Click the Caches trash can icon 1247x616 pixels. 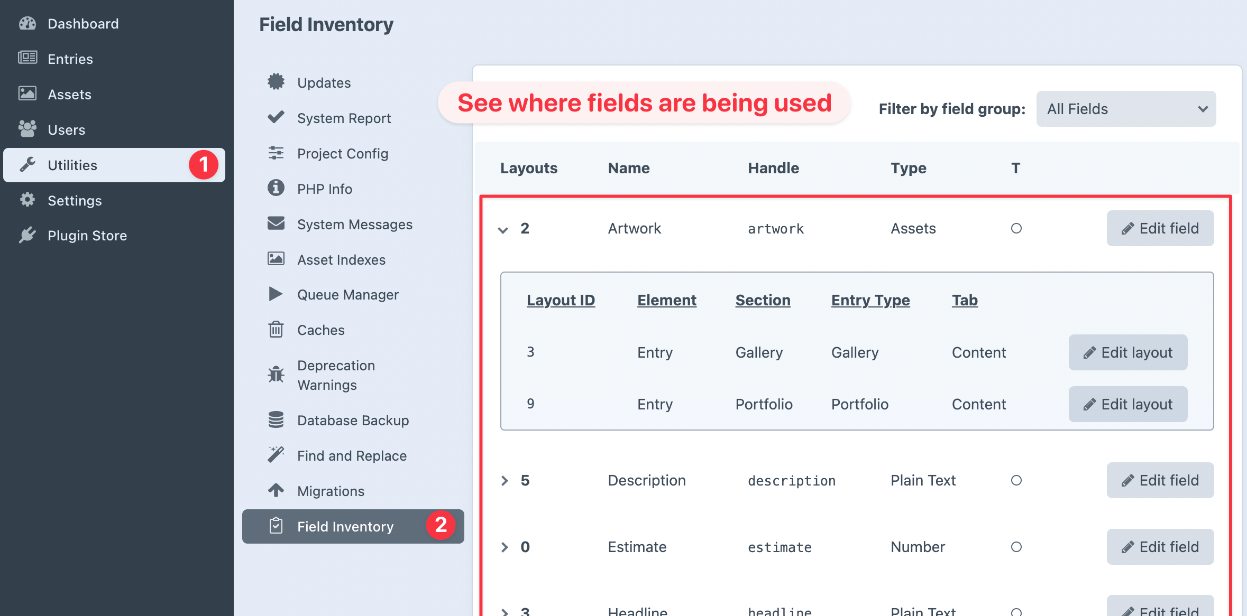276,330
